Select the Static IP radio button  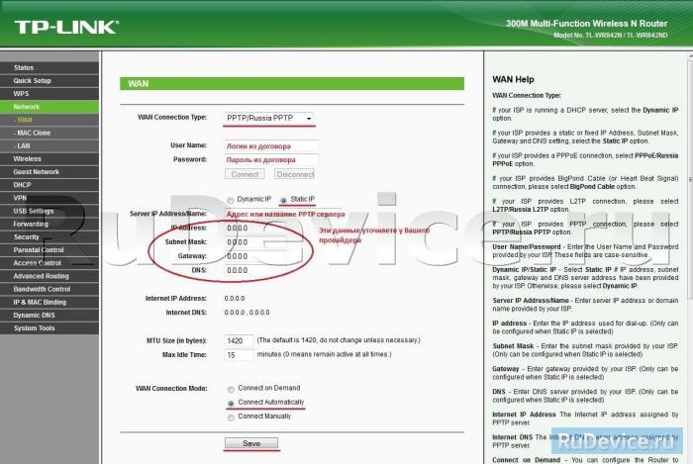(283, 199)
